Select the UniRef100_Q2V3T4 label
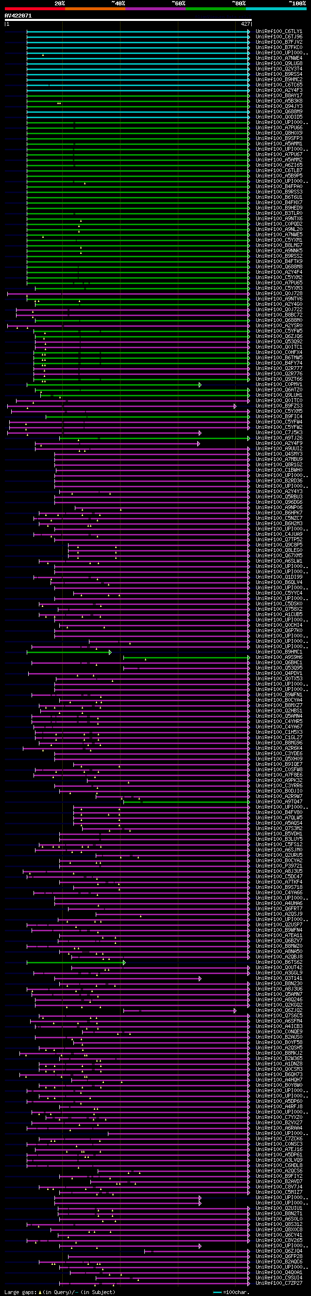Image resolution: width=311 pixels, height=1296 pixels. pos(279,69)
